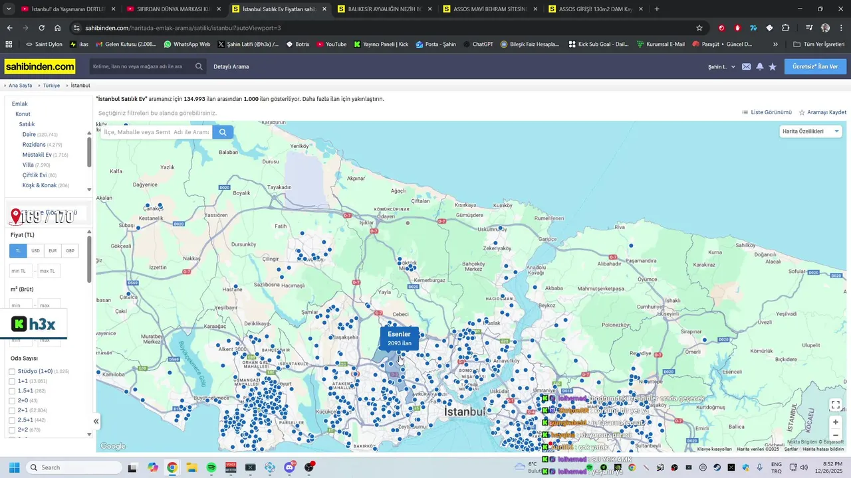Image resolution: width=851 pixels, height=478 pixels.
Task: Open the Chrome extensions puzzle icon
Action: 785,28
